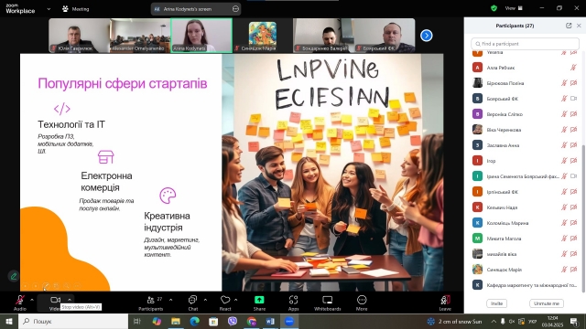Click Arina Kodynets's screen share indicator
Image resolution: width=586 pixels, height=329 pixels.
tap(196, 9)
